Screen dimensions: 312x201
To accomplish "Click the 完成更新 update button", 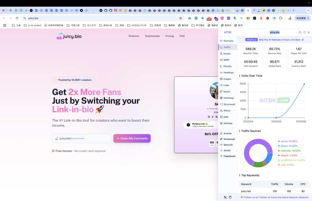I will tap(302, 18).
